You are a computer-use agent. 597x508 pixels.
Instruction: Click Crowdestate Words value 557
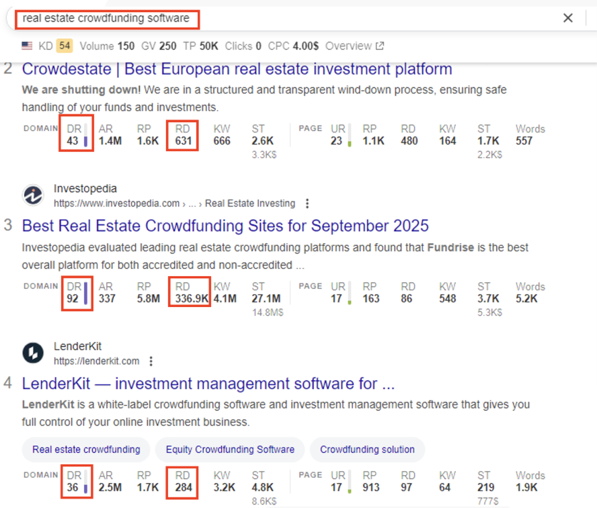click(524, 141)
